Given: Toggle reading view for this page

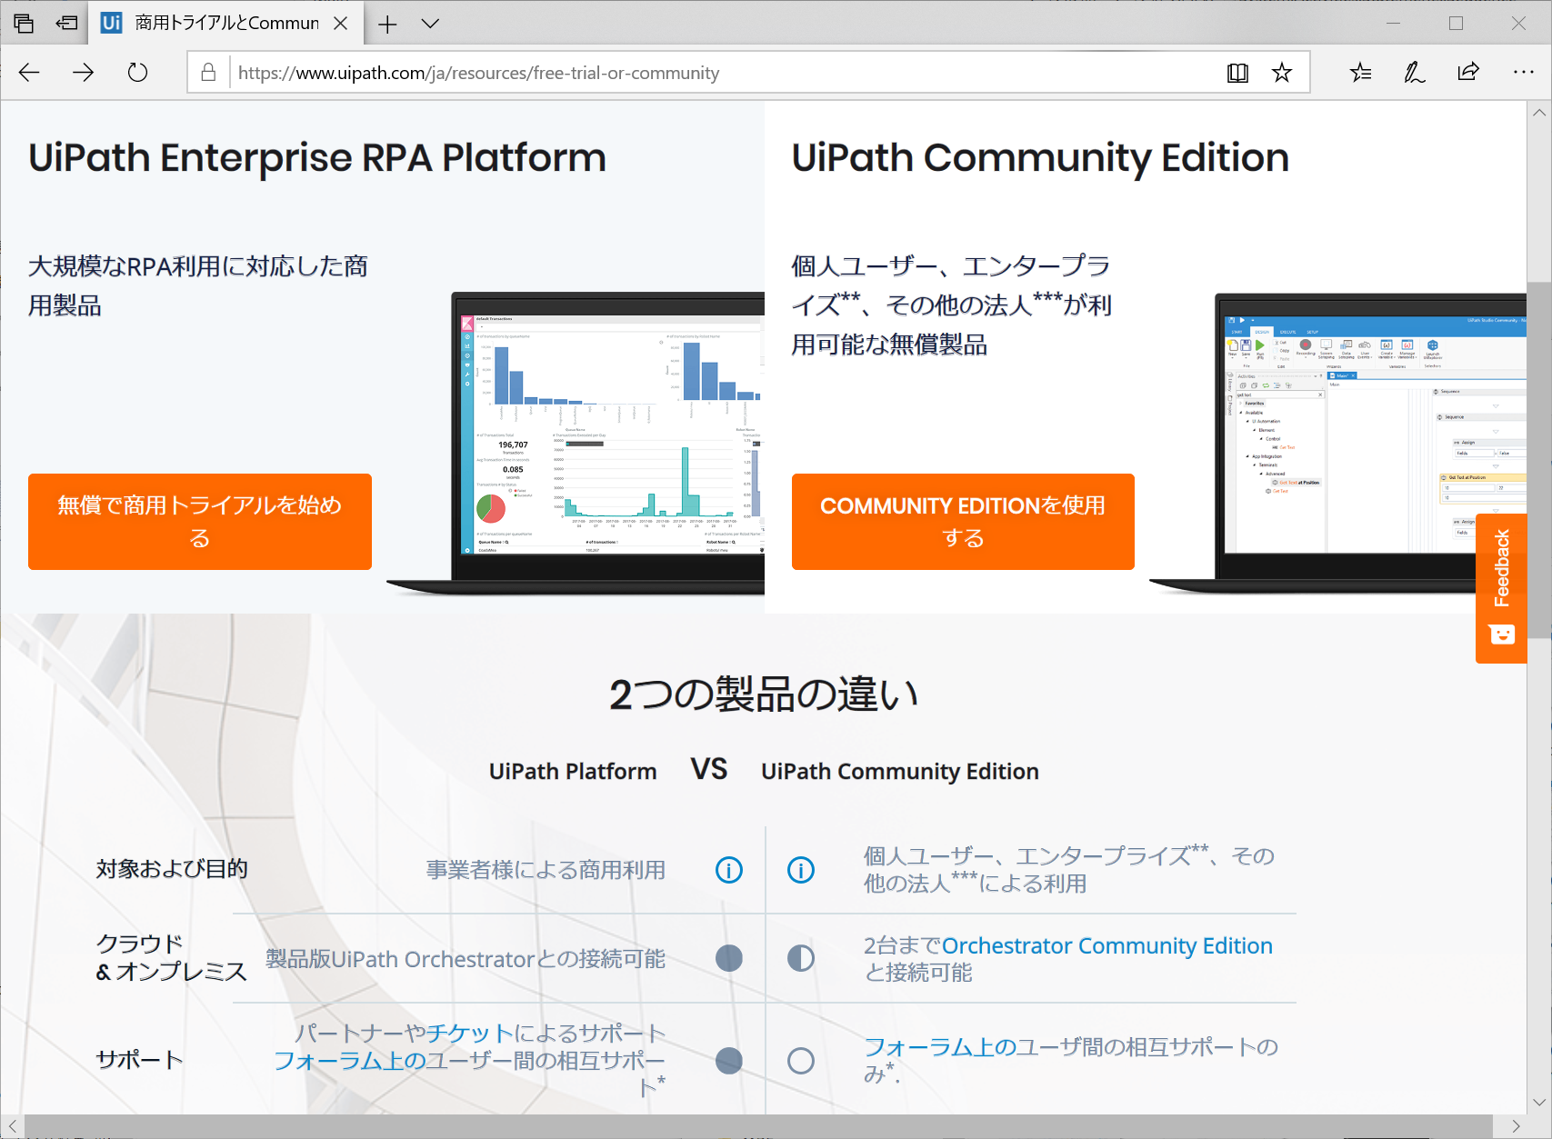Looking at the screenshot, I should [x=1237, y=73].
